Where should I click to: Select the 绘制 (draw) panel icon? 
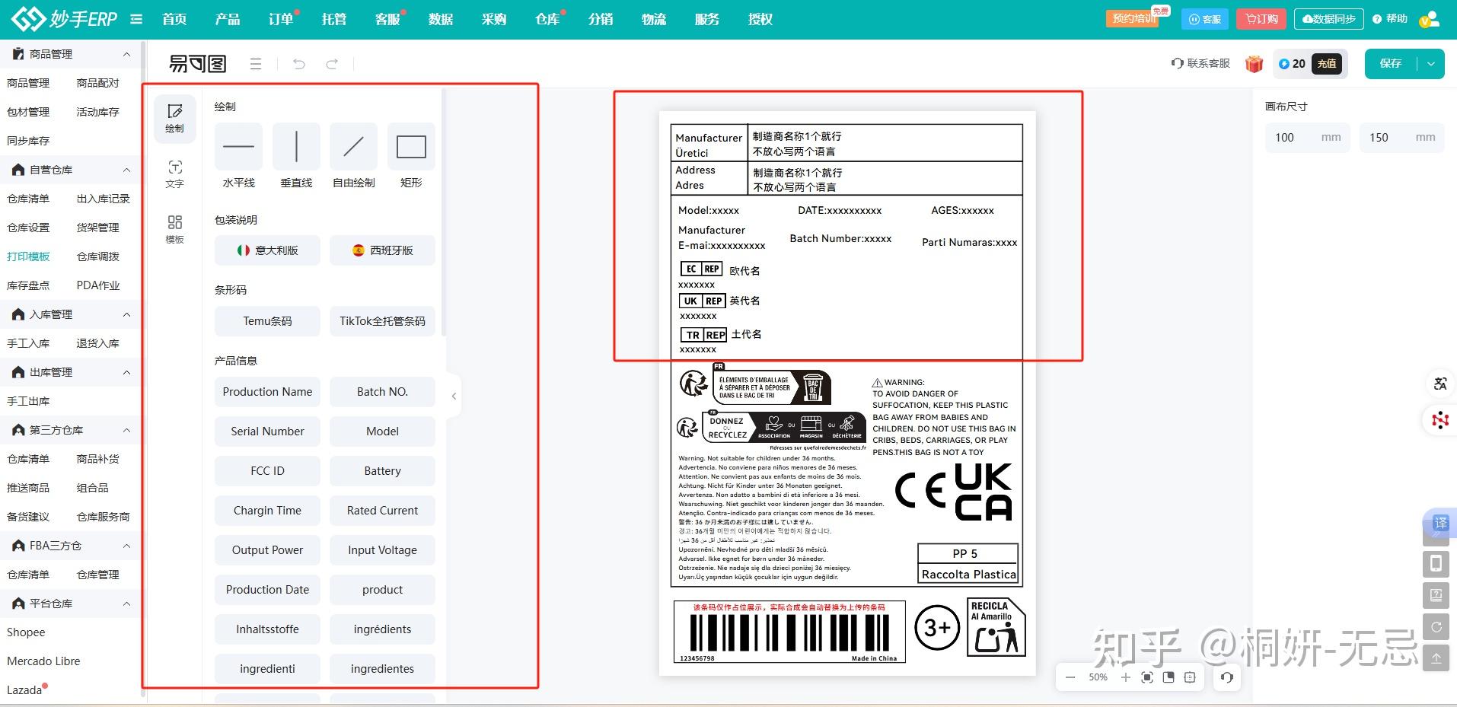pyautogui.click(x=174, y=118)
